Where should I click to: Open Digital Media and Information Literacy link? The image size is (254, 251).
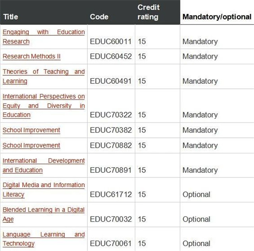tap(44, 190)
